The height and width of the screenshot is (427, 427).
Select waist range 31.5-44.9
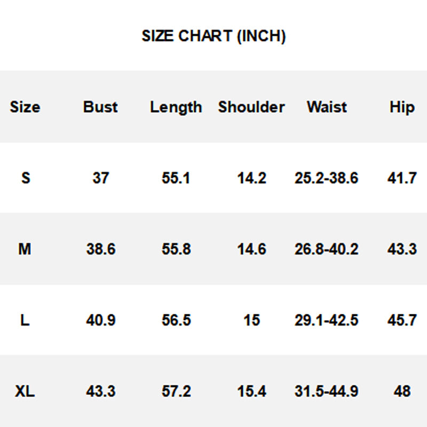[327, 391]
